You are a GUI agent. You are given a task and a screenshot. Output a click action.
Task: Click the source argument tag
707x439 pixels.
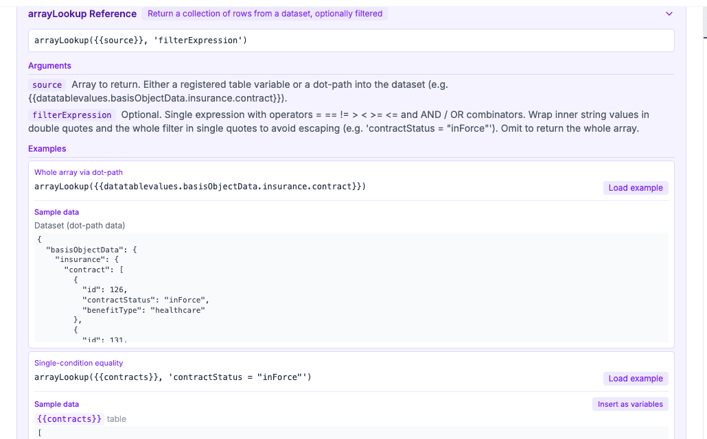pos(47,85)
